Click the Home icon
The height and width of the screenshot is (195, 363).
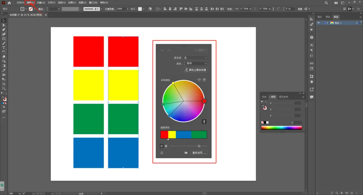[x=9, y=3]
